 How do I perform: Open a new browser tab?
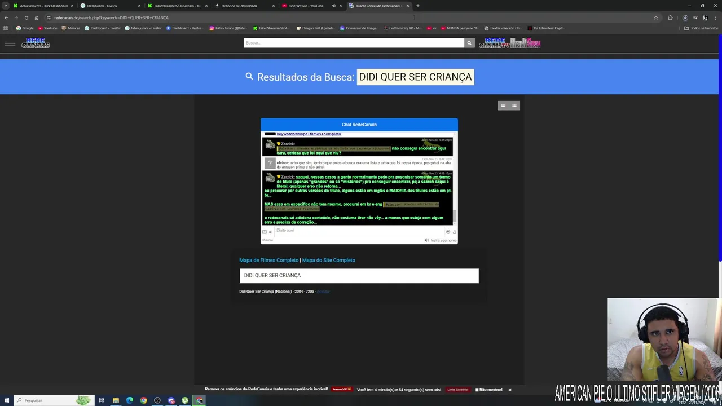click(417, 6)
